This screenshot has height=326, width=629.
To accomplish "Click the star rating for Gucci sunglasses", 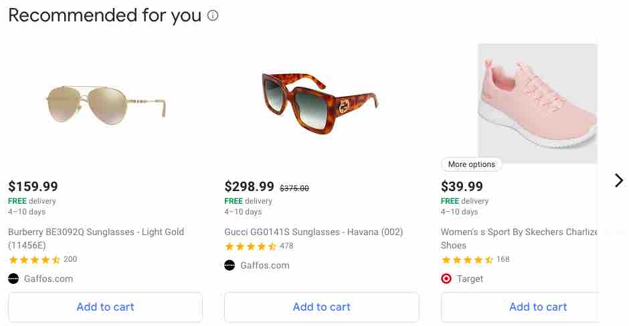I will [x=251, y=247].
